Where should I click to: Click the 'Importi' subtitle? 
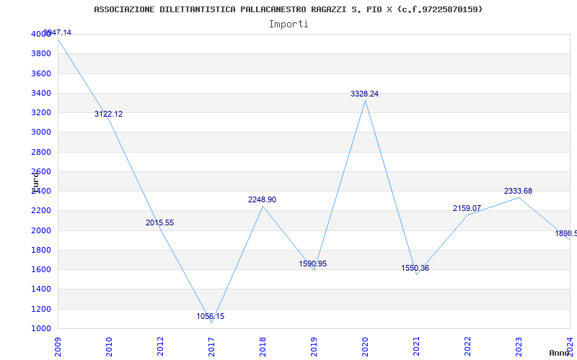click(288, 24)
